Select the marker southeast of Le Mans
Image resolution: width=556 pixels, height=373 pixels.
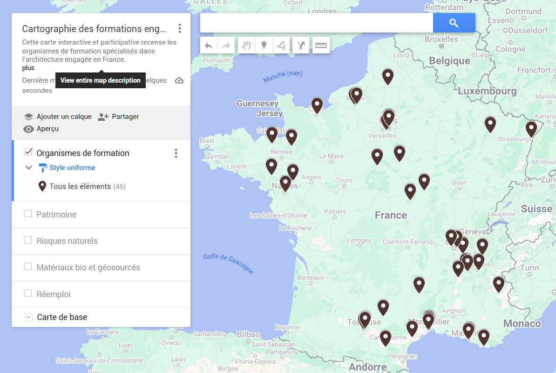click(377, 157)
